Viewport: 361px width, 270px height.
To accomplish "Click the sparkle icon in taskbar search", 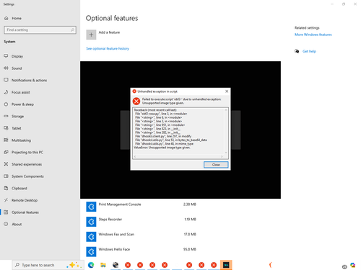I will (74, 265).
